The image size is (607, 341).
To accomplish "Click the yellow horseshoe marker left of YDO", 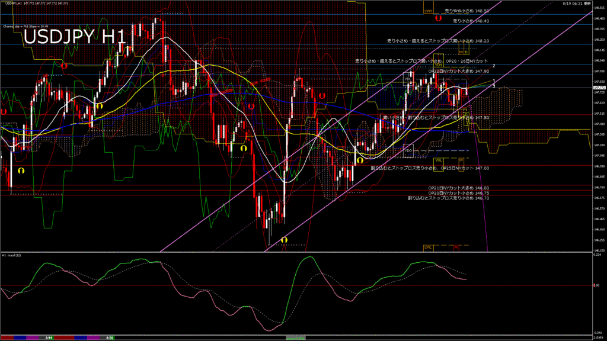I will (360, 160).
